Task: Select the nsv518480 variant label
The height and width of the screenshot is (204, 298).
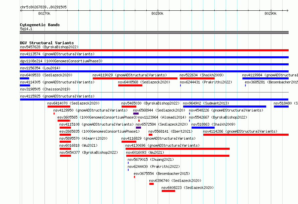Action: click(x=286, y=103)
